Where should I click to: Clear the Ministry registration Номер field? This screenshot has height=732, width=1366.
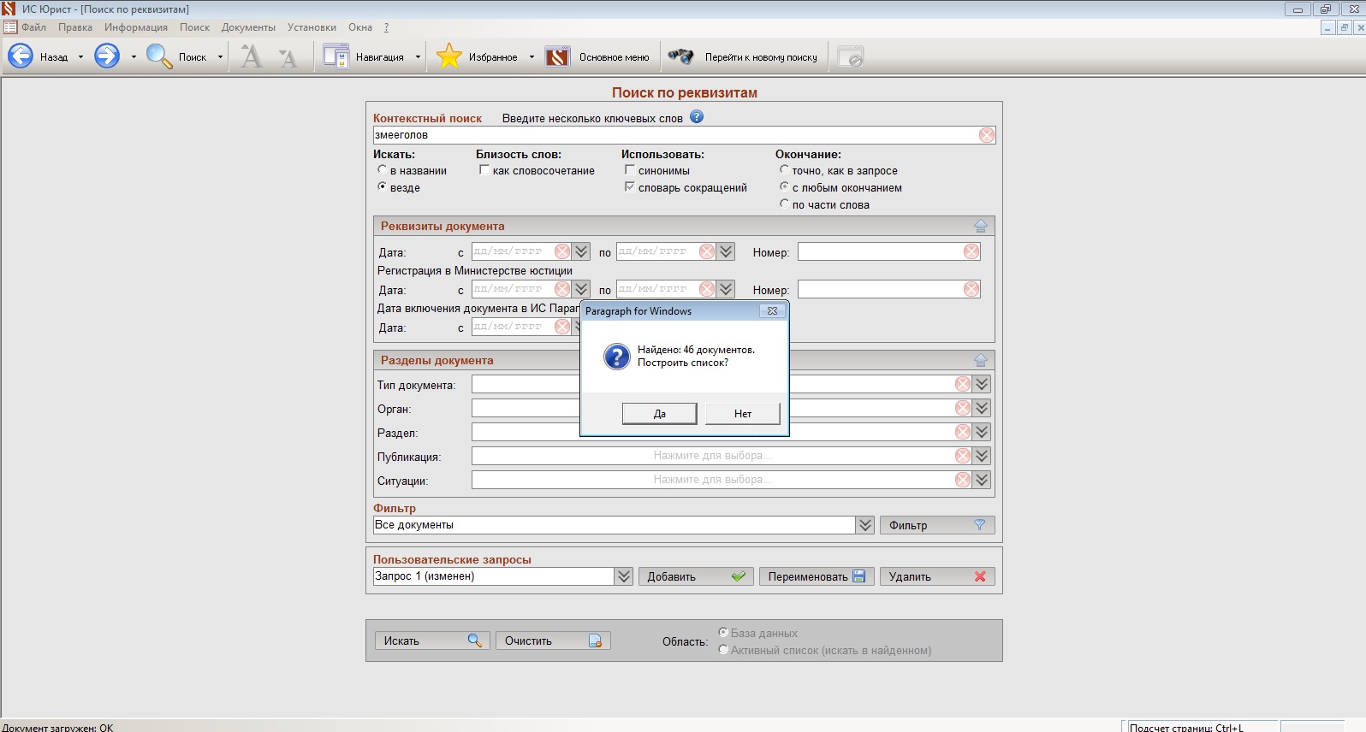coord(971,289)
